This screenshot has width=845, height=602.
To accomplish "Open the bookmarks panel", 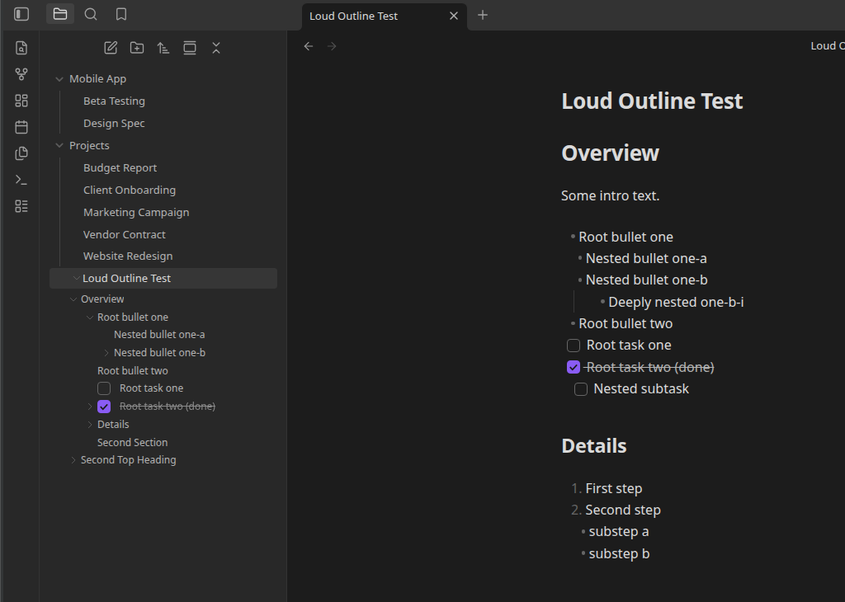I will click(x=121, y=14).
